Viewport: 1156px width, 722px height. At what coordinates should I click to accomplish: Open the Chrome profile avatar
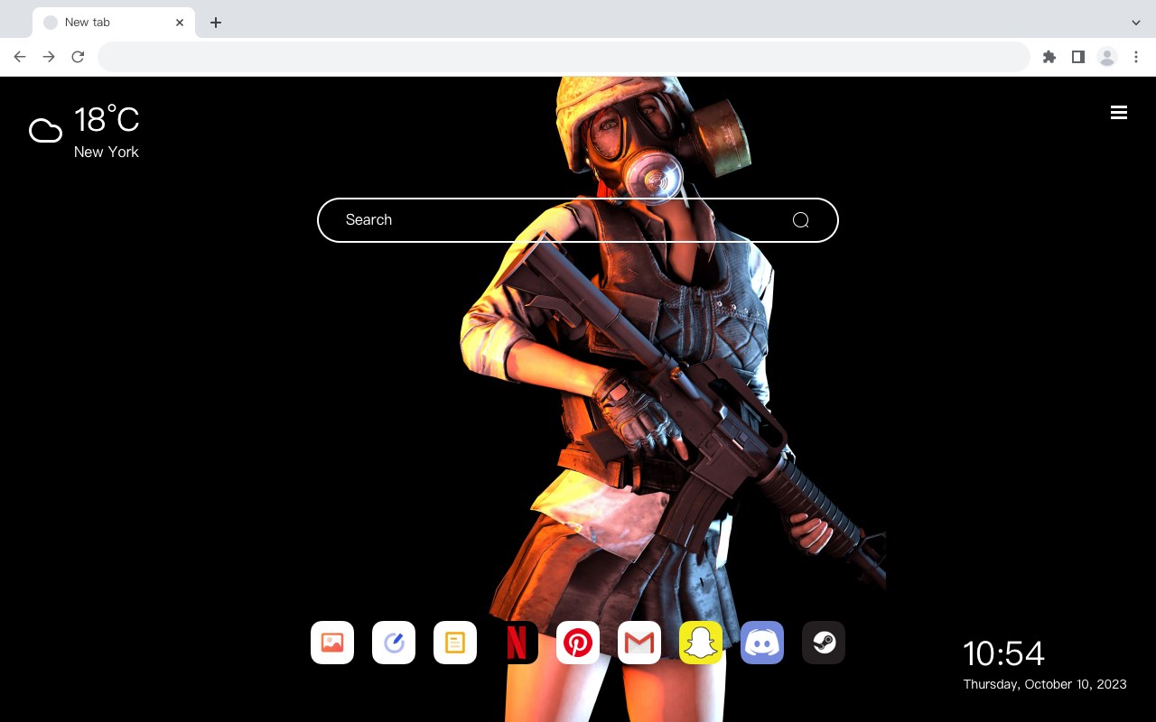(x=1107, y=57)
